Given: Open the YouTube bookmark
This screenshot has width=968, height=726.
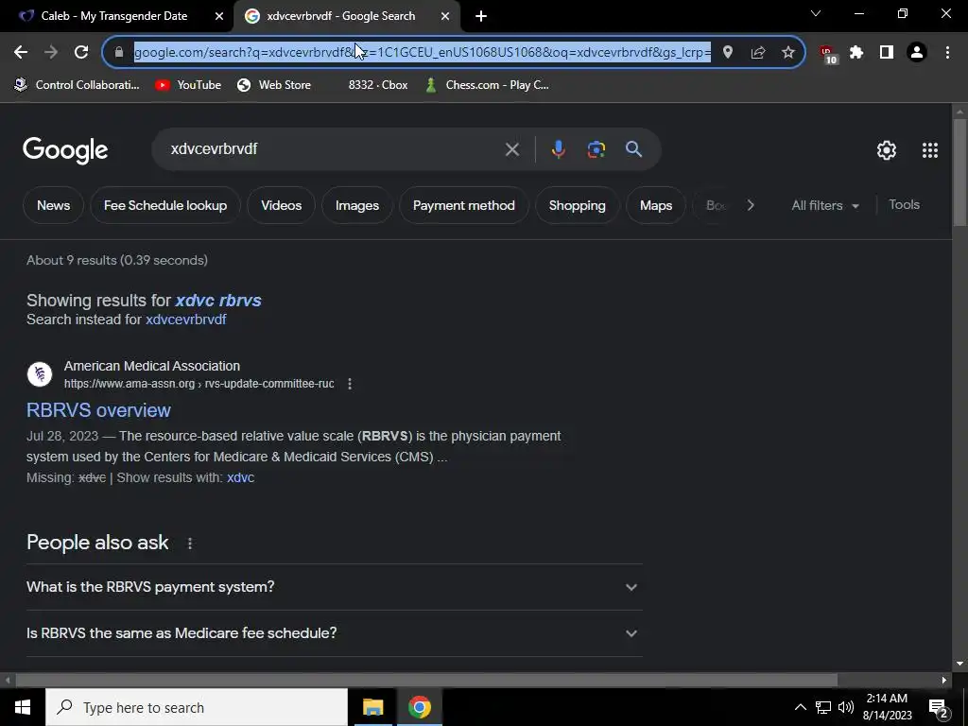Looking at the screenshot, I should tap(188, 85).
